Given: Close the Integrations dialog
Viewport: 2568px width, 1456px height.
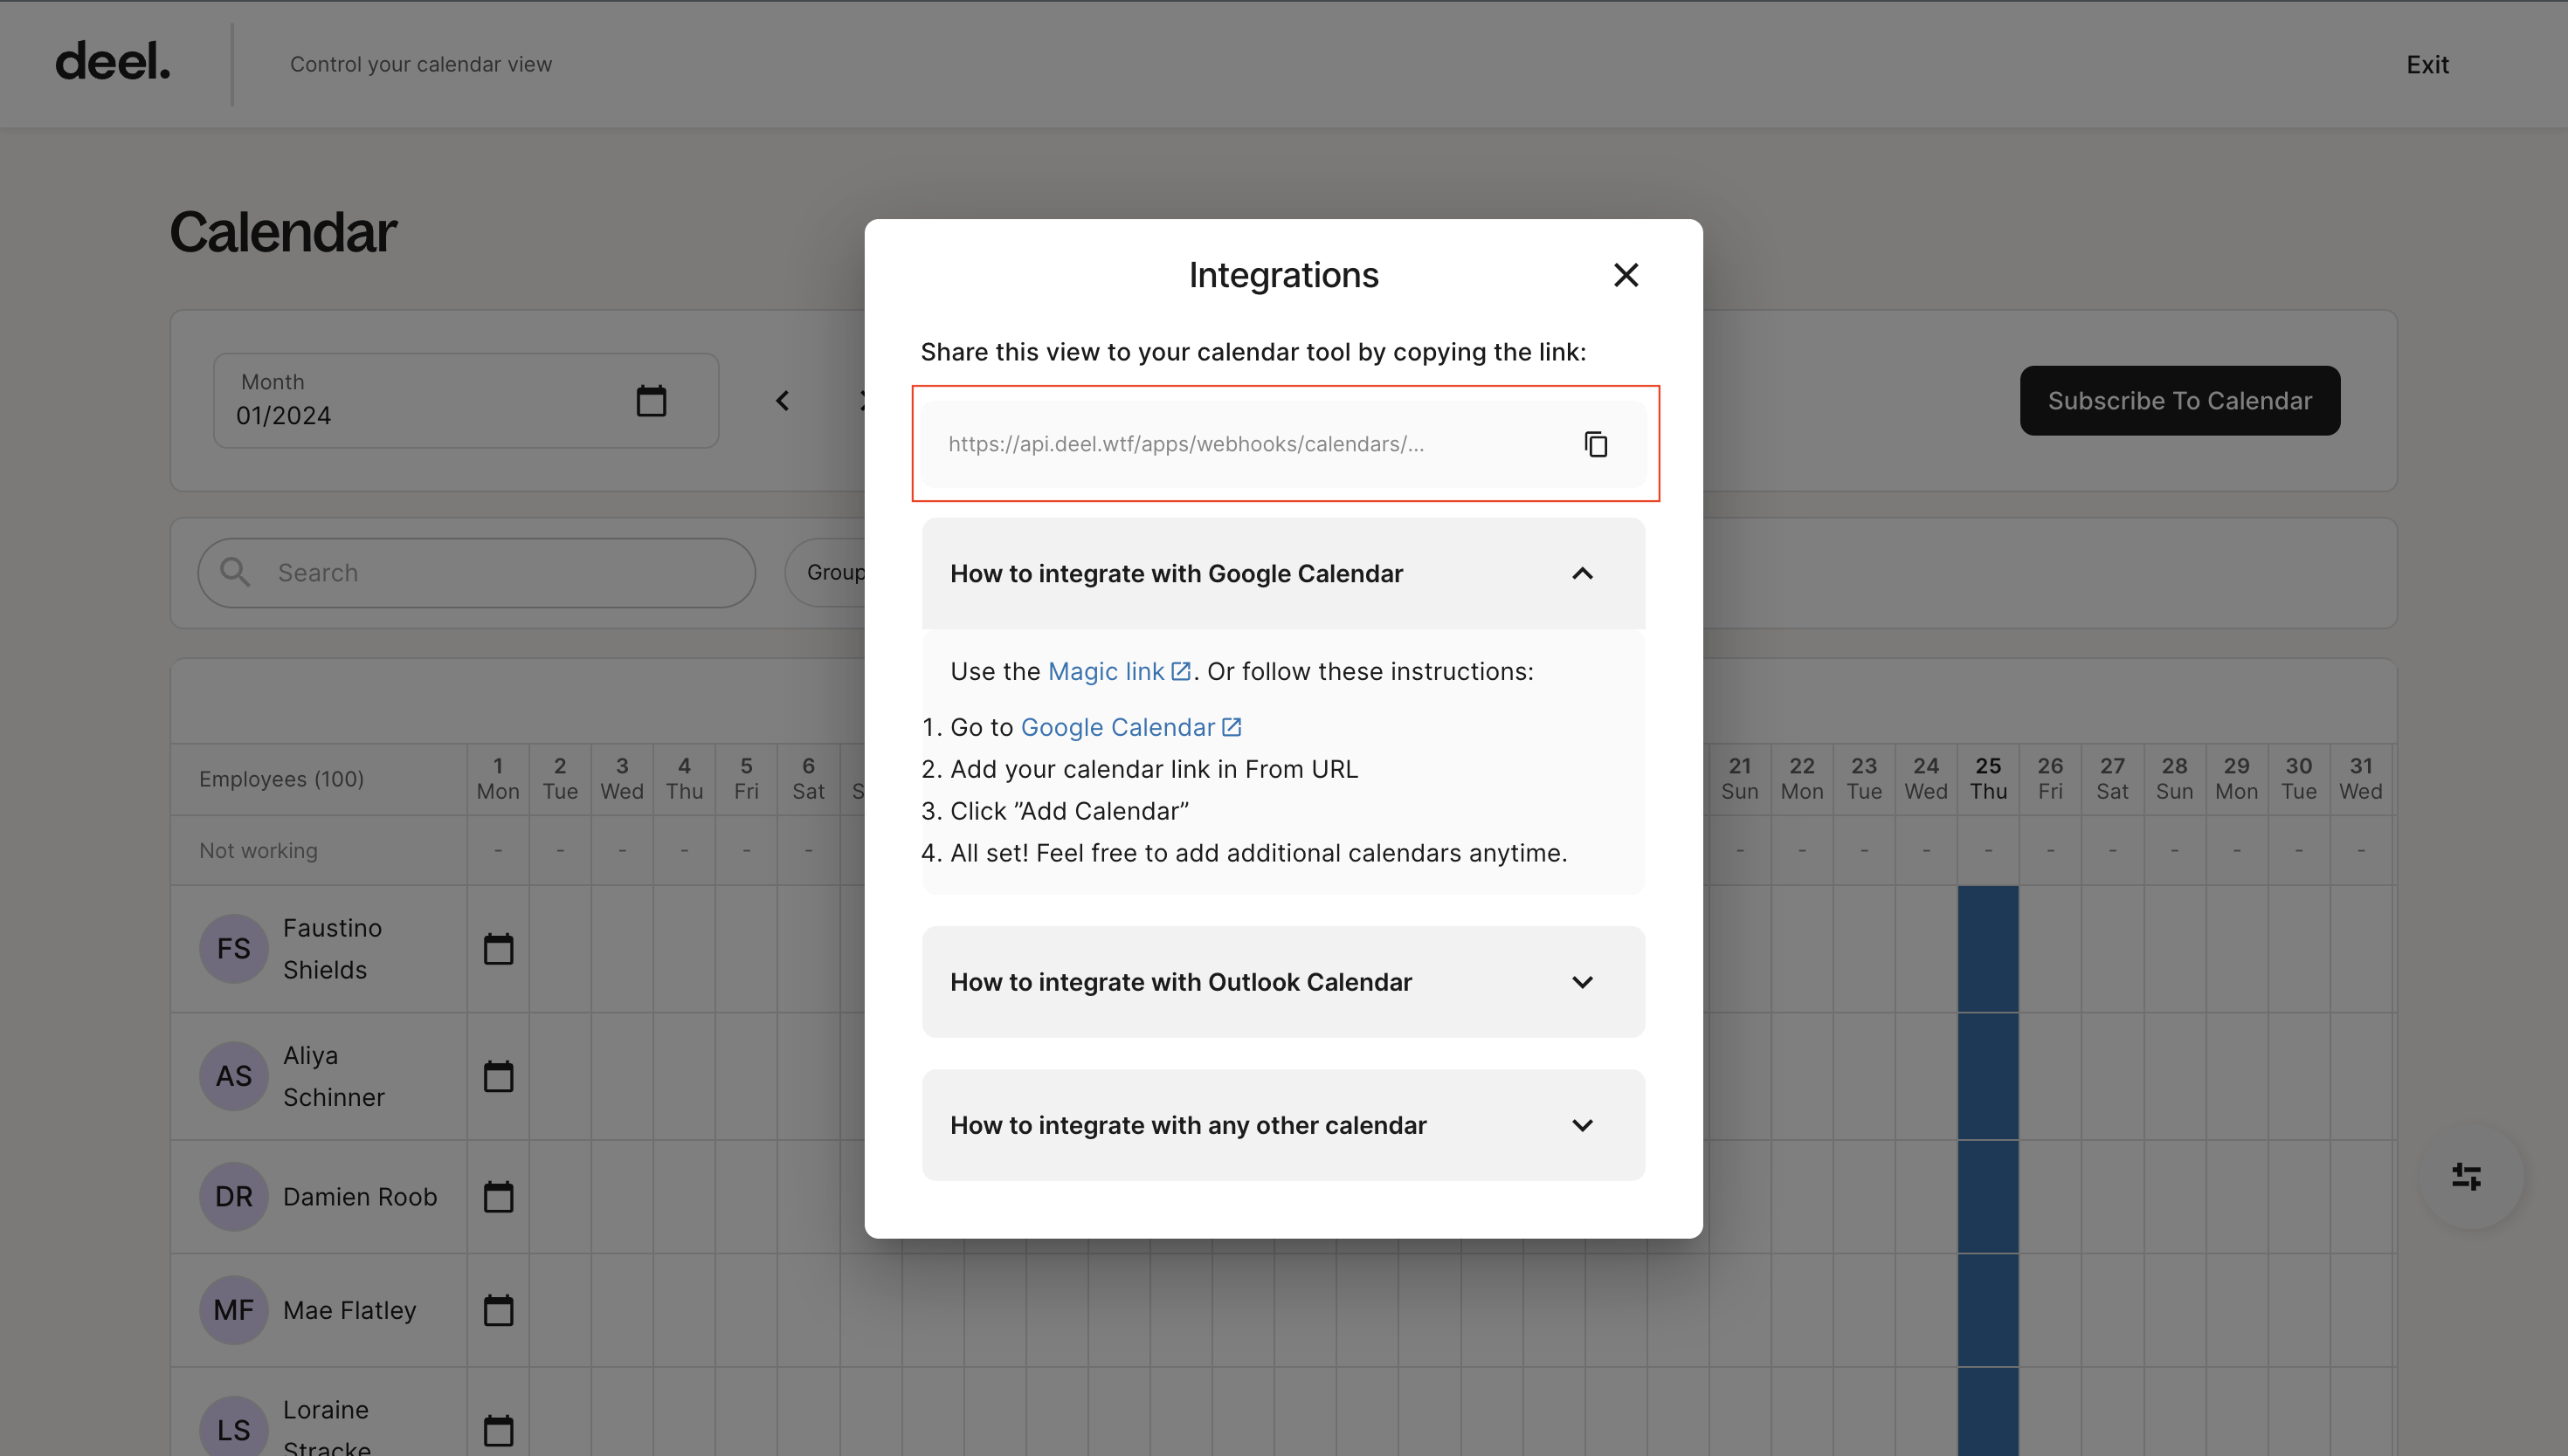Looking at the screenshot, I should [1626, 275].
